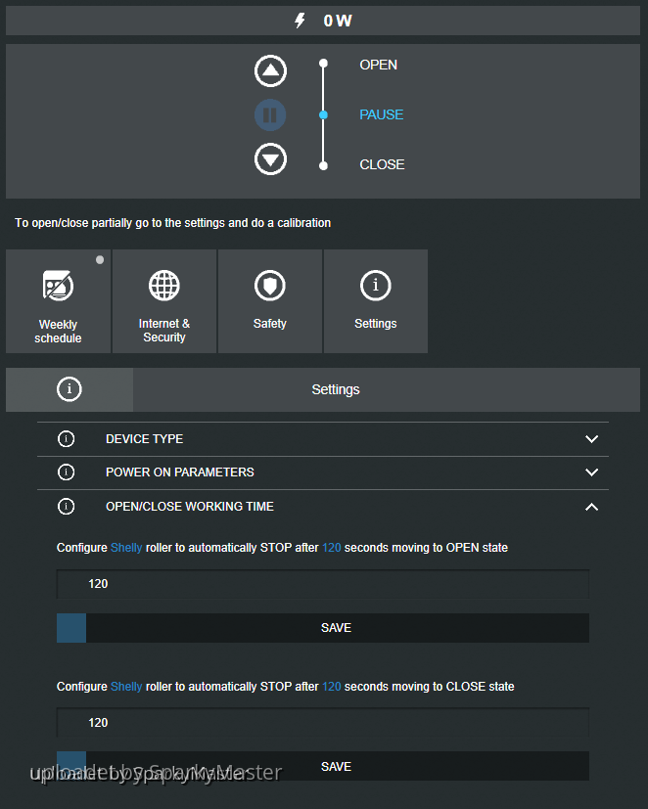
Task: Select the CLOSE position label
Action: 382,164
